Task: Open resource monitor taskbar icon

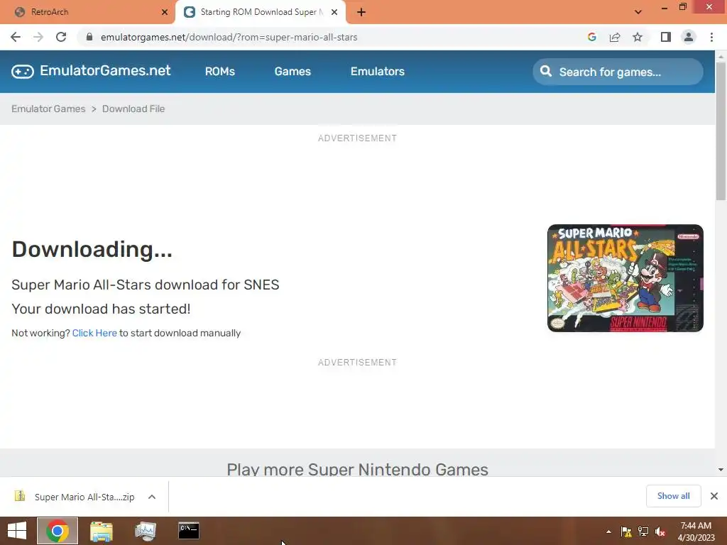Action: click(145, 531)
